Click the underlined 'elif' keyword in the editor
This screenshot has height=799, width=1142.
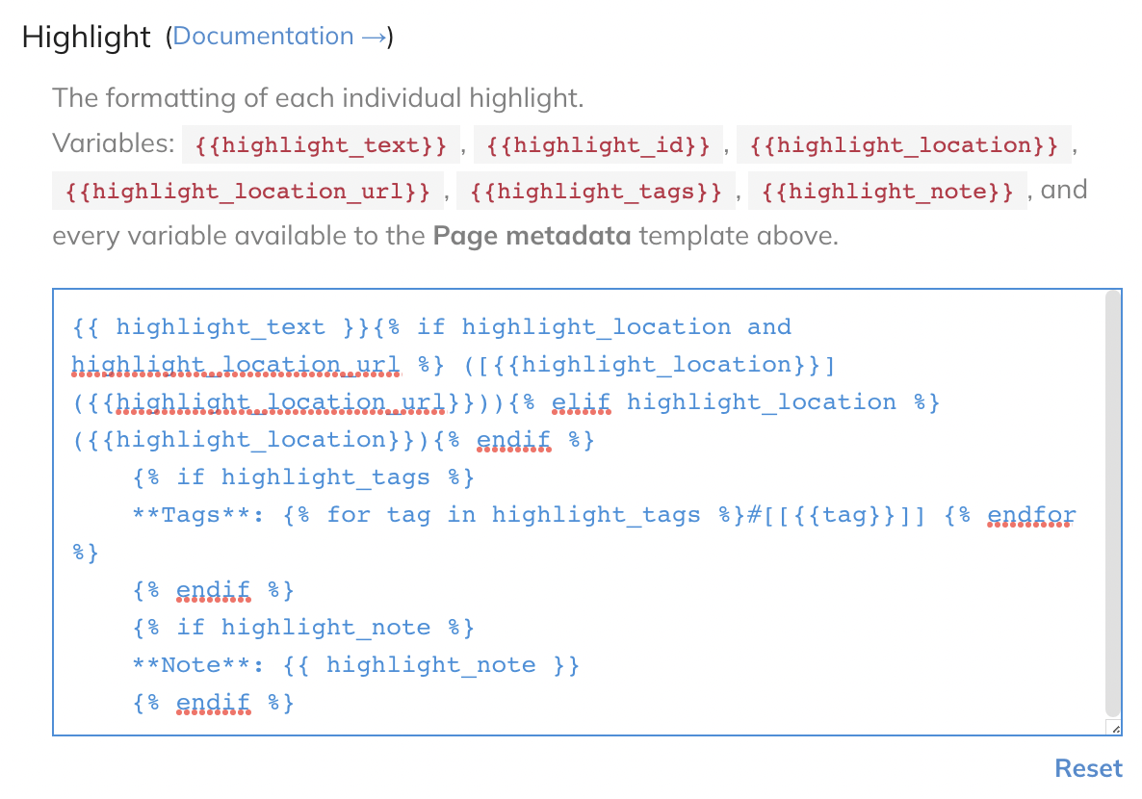coord(581,402)
